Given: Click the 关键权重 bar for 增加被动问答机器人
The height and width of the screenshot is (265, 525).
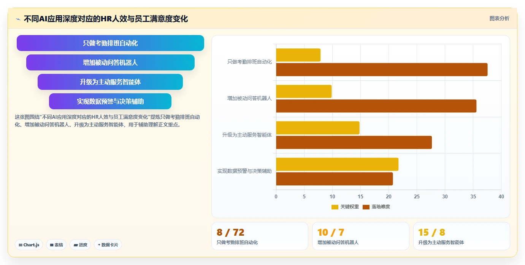Looking at the screenshot, I should (x=304, y=91).
